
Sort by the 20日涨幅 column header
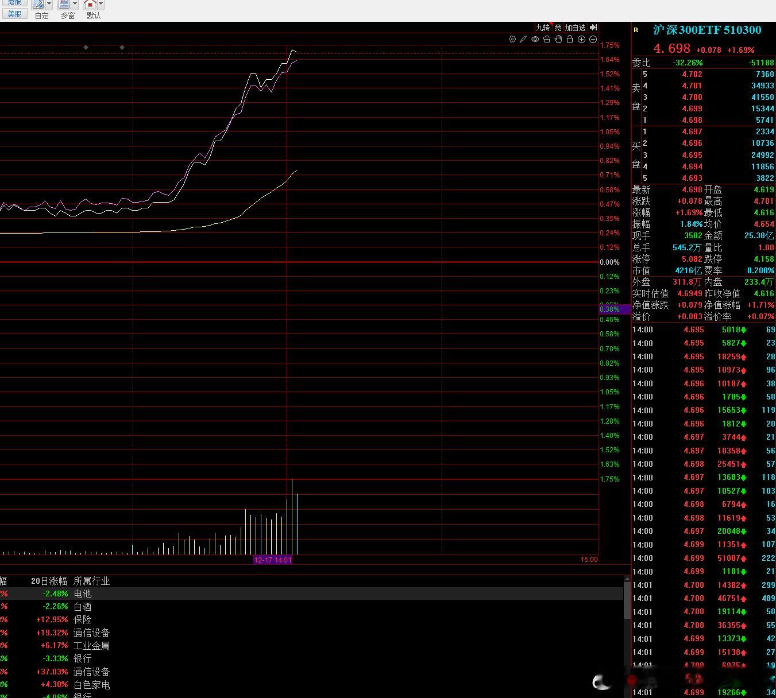point(49,581)
